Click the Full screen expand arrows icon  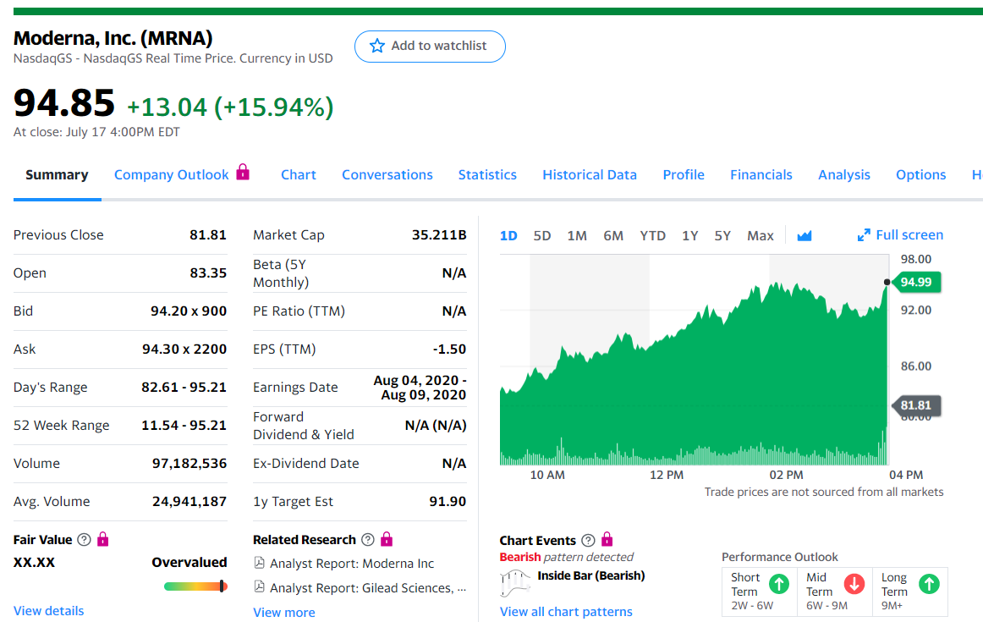(x=864, y=235)
